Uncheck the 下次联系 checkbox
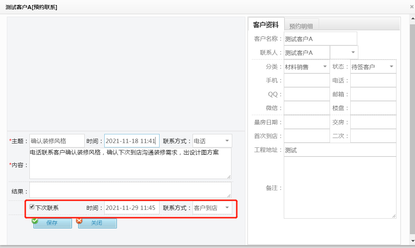 tap(32, 207)
